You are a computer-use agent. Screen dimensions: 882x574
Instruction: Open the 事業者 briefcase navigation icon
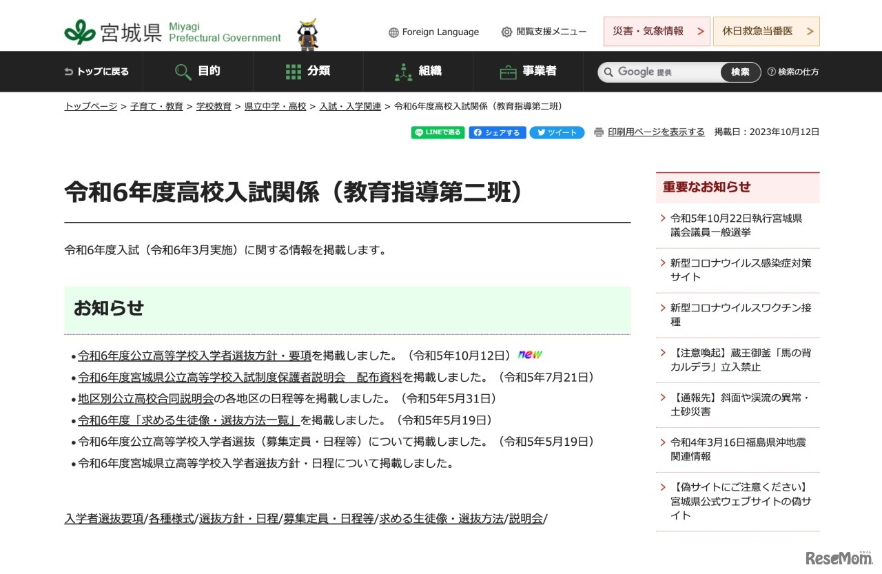[507, 71]
